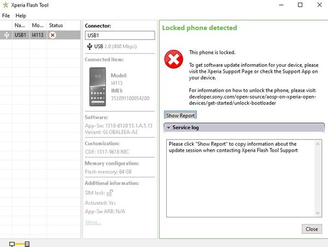Click the Xperia Flash Tool title bar icon
This screenshot has width=328, height=247.
5,5
